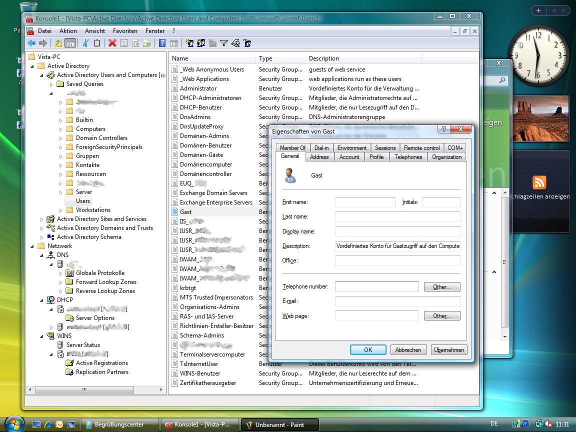Image resolution: width=576 pixels, height=432 pixels.
Task: Click the First name input field
Action: (365, 202)
